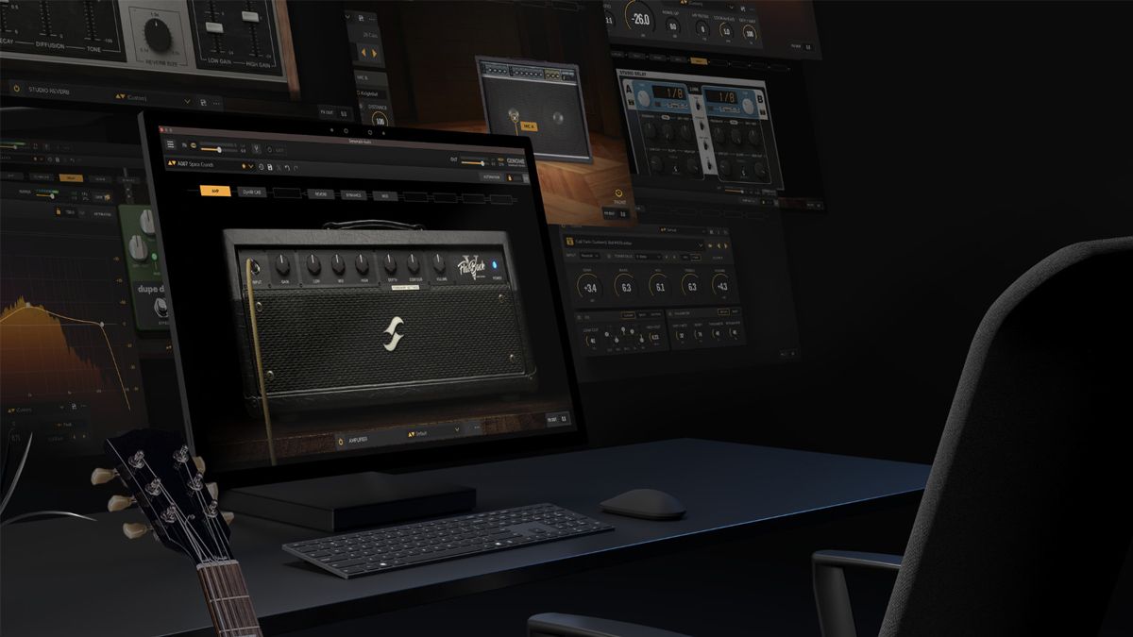Switch to the DynIR CAB tab
Image resolution: width=1133 pixels, height=637 pixels.
coord(251,192)
